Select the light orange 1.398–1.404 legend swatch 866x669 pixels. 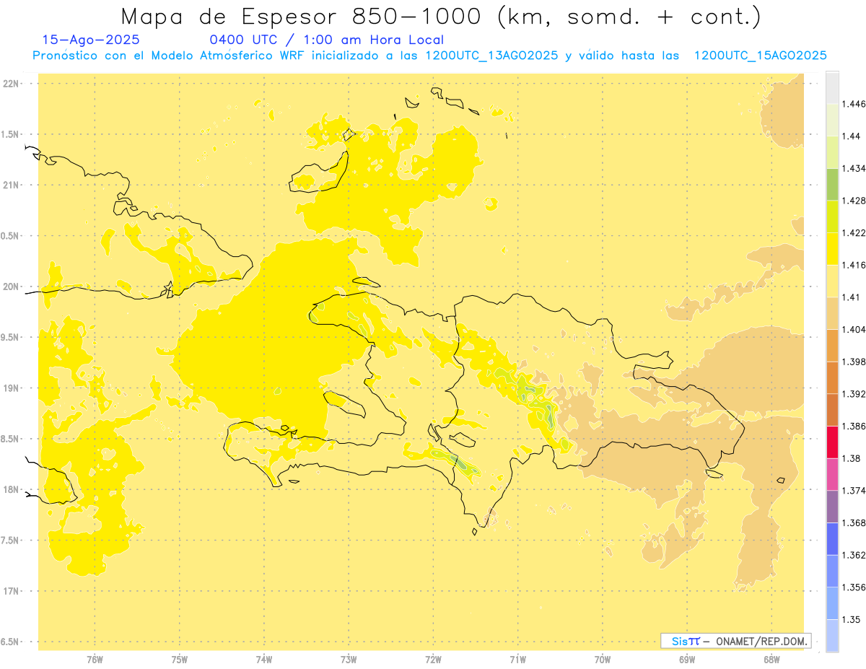click(832, 345)
